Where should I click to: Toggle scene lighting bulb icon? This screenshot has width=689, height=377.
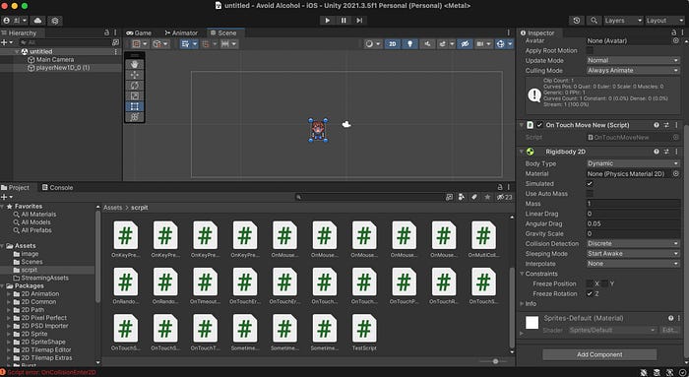pyautogui.click(x=410, y=44)
